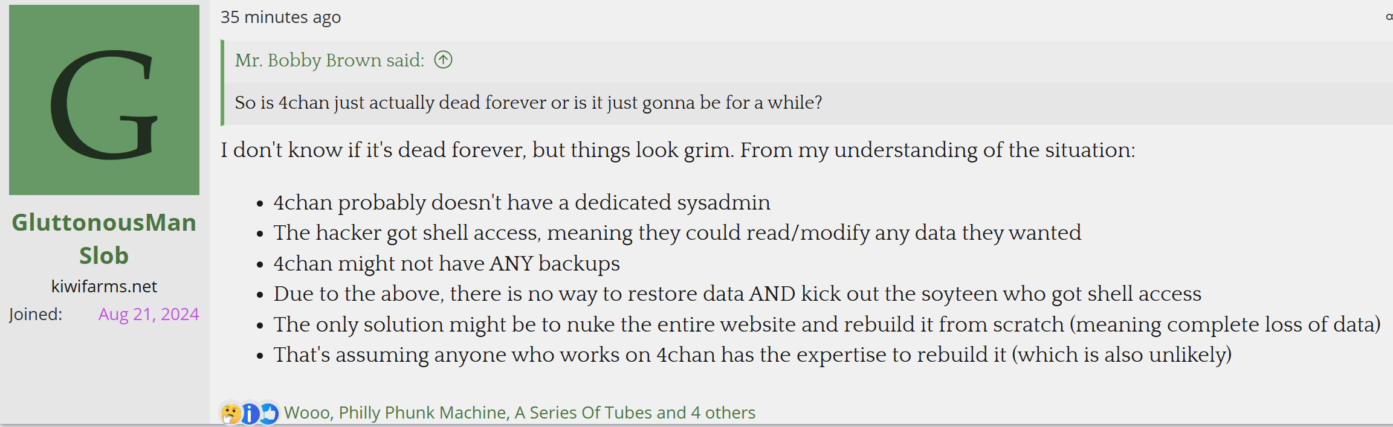Click the "things look grim" opening sentence
1393x427 pixels.
pyautogui.click(x=677, y=150)
